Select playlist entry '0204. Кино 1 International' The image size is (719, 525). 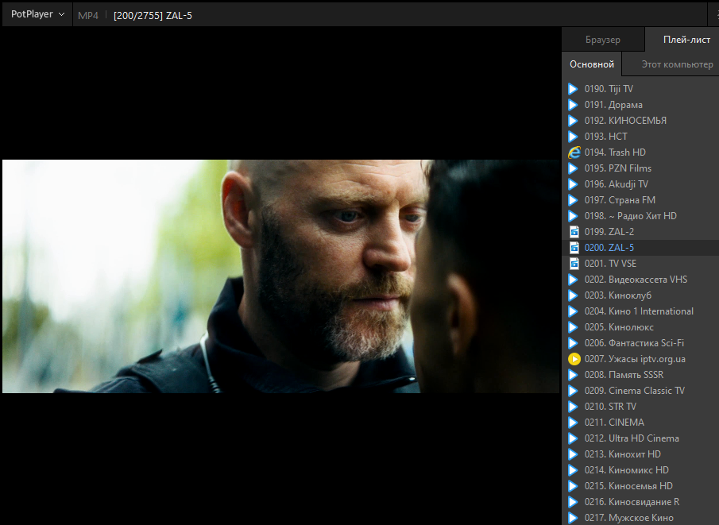pos(640,311)
